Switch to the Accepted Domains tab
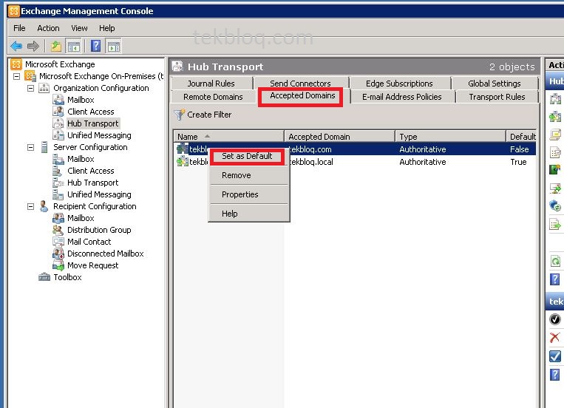This screenshot has height=408, width=564. 302,95
